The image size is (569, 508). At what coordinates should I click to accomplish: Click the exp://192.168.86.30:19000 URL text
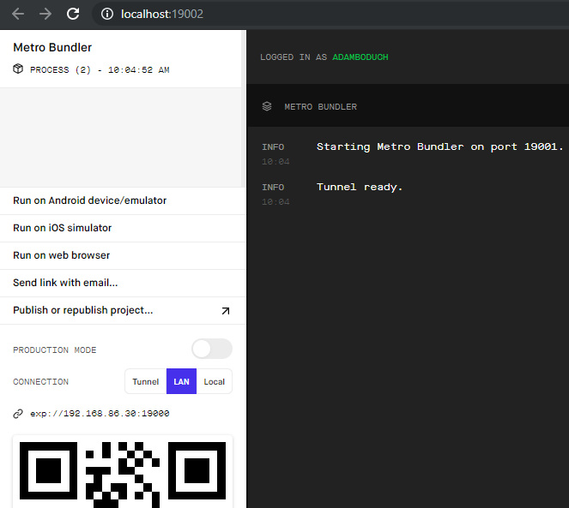pyautogui.click(x=100, y=414)
